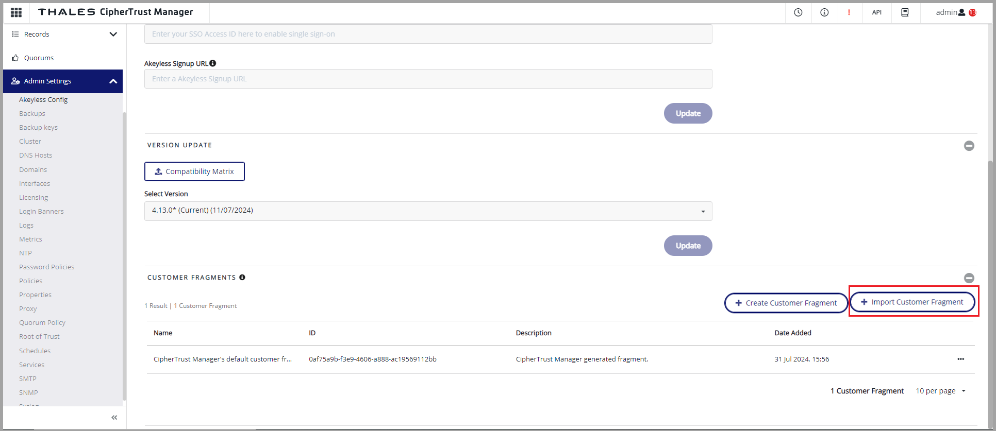
Task: Open the documentation book icon
Action: point(905,12)
